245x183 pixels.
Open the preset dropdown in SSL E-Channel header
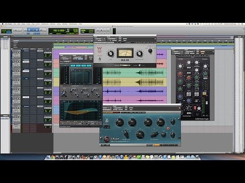(x=190, y=51)
